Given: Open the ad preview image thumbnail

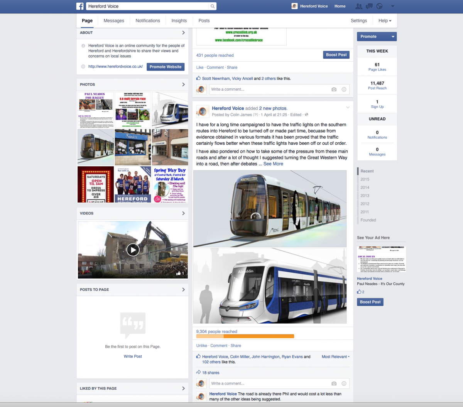Looking at the screenshot, I should coord(381,259).
